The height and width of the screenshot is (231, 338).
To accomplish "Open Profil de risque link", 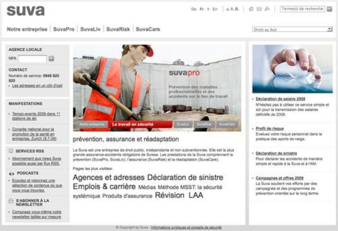I will click(270, 128).
